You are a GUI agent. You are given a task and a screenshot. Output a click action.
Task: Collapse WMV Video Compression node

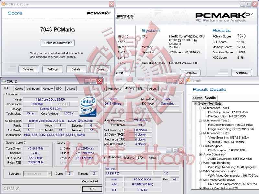click(x=200, y=171)
